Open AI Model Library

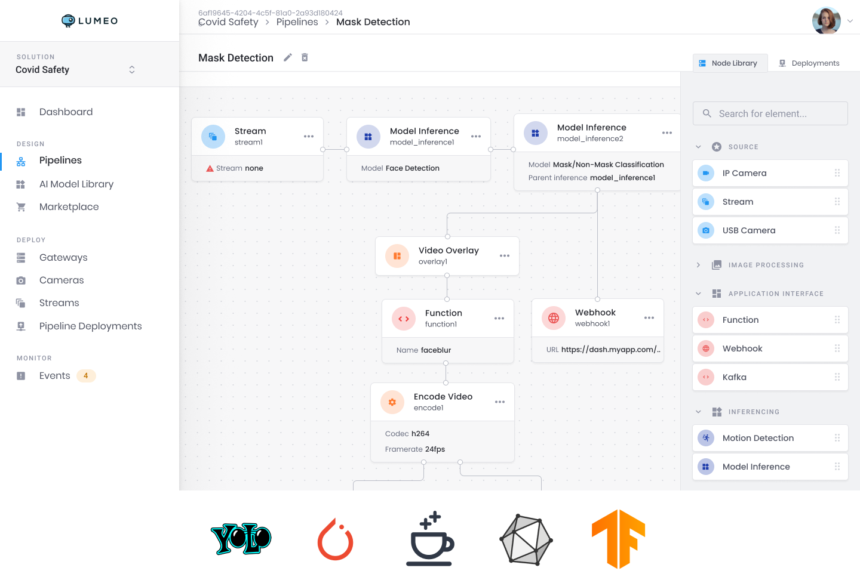(76, 184)
